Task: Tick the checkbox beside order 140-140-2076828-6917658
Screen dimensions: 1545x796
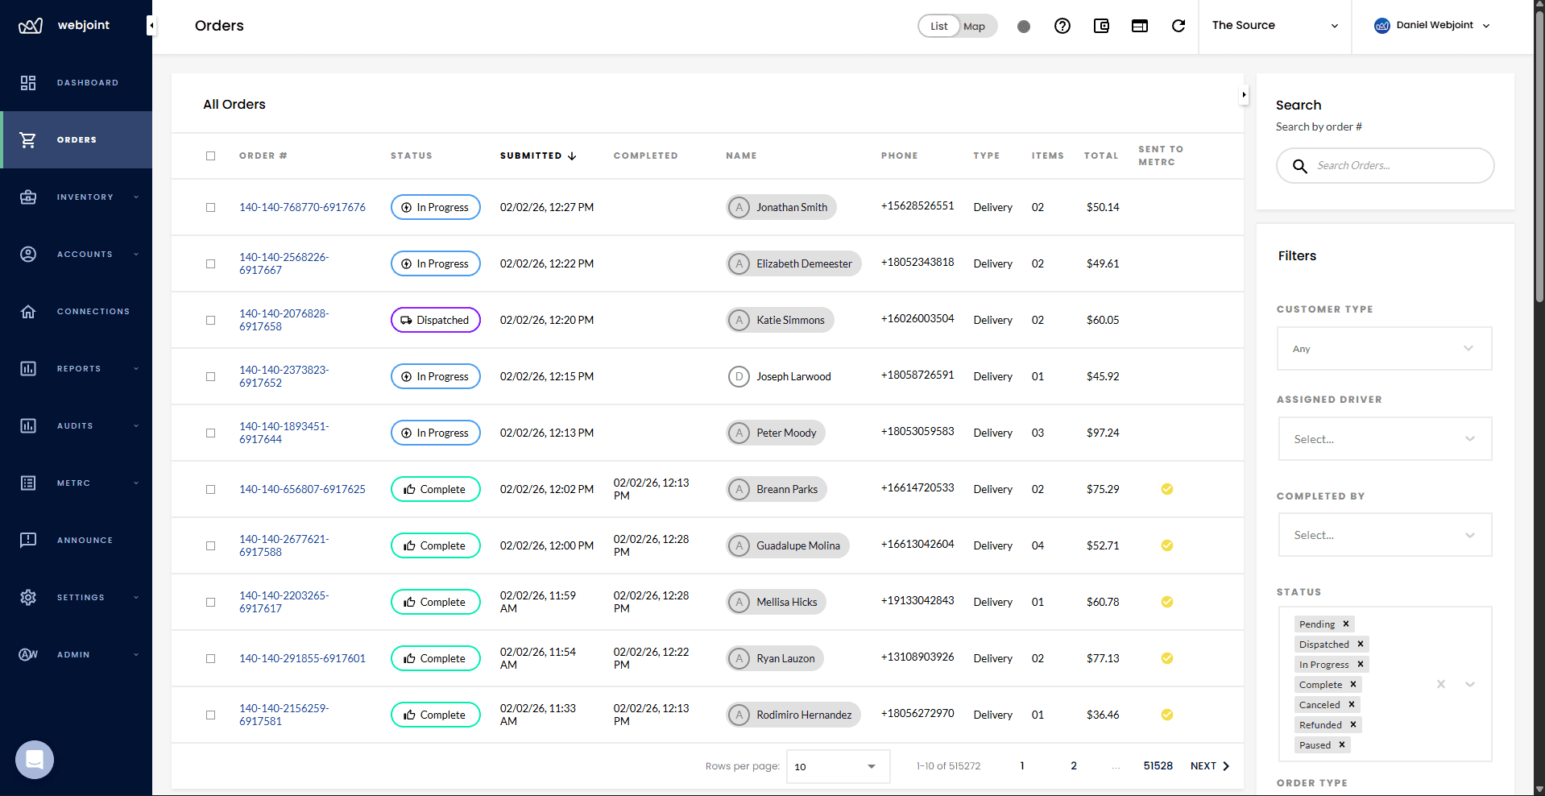Action: [210, 320]
